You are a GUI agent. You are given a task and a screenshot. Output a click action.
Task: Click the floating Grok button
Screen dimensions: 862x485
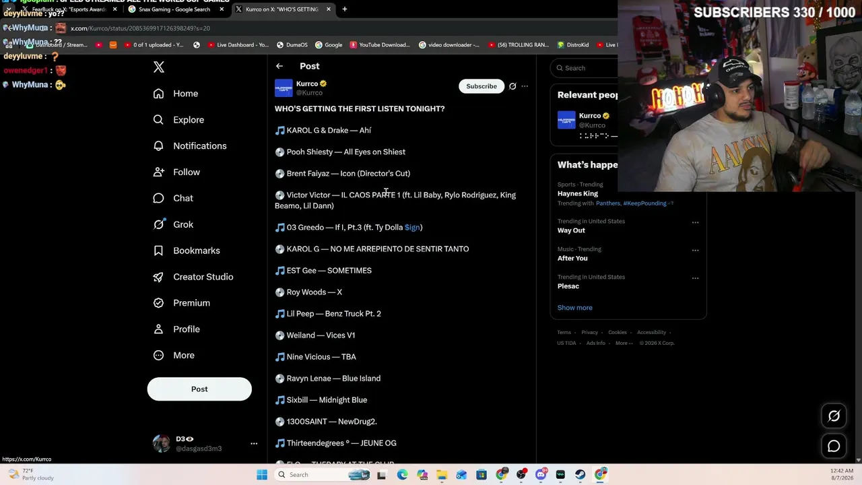834,416
